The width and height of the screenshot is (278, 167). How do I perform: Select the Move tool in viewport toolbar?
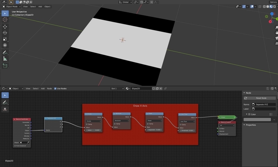pyautogui.click(x=5, y=27)
